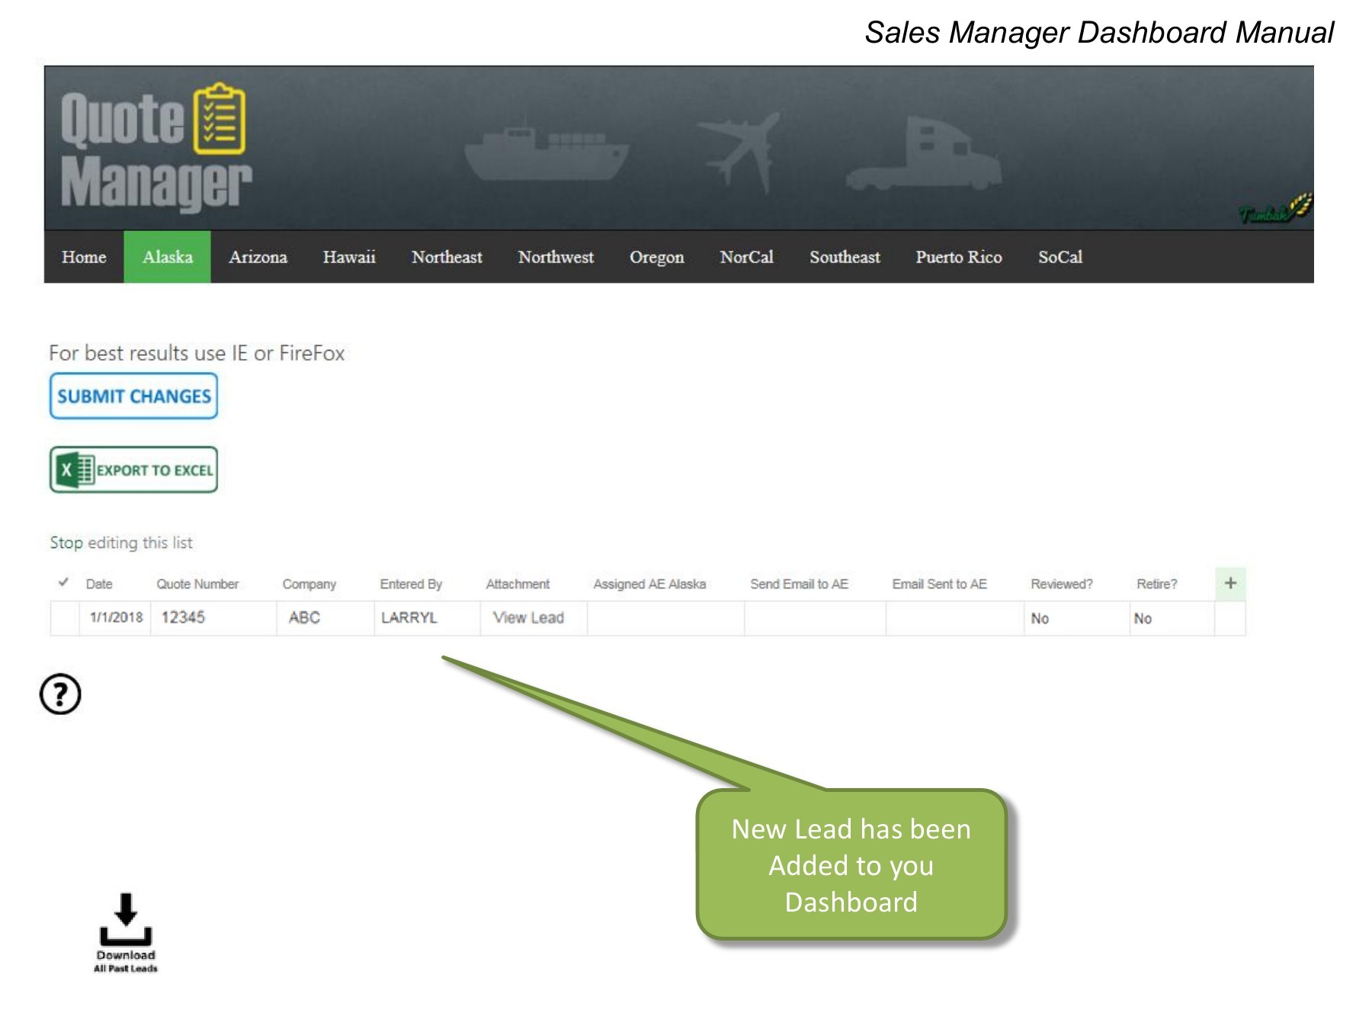Click the Quote Number 12345 field

[x=183, y=618]
